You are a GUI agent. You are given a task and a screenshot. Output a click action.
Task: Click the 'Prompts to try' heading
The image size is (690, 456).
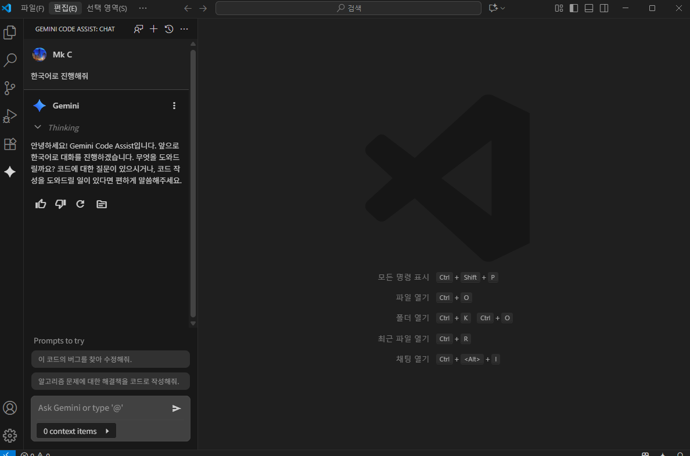click(x=59, y=341)
